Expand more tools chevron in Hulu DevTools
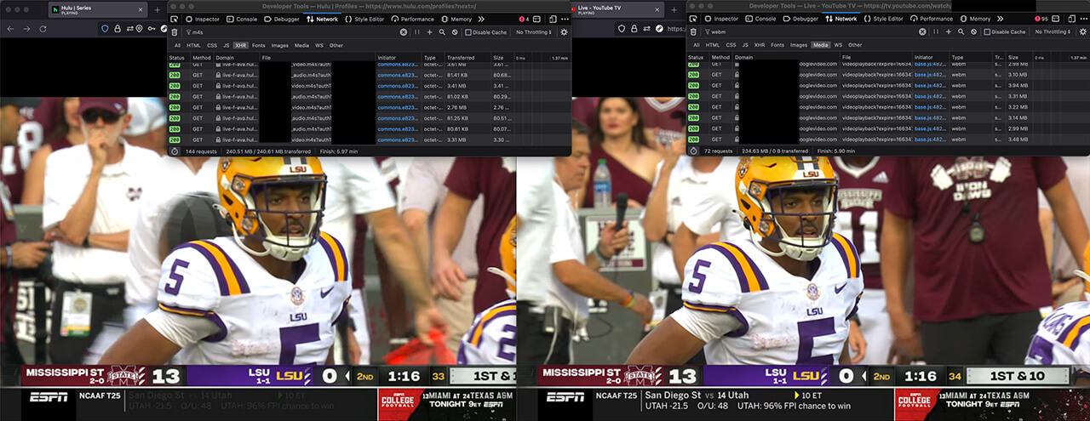1090x421 pixels. (481, 19)
